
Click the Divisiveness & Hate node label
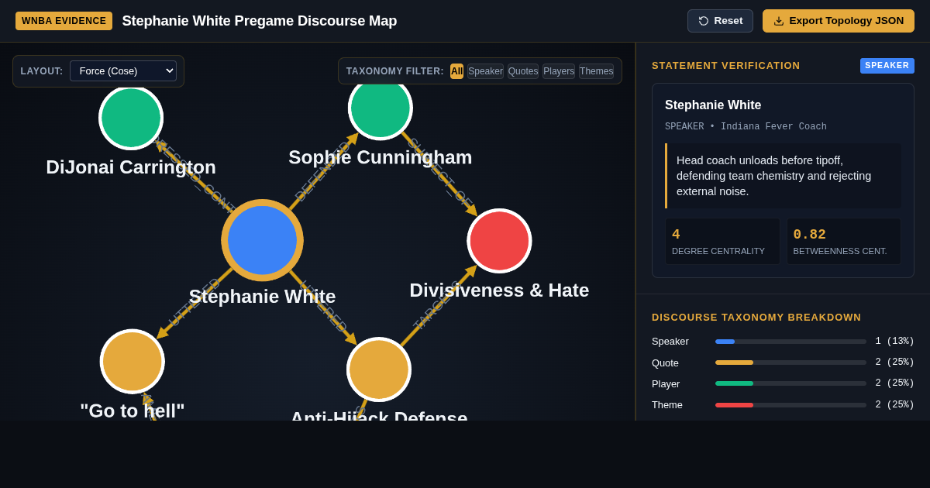(x=499, y=290)
